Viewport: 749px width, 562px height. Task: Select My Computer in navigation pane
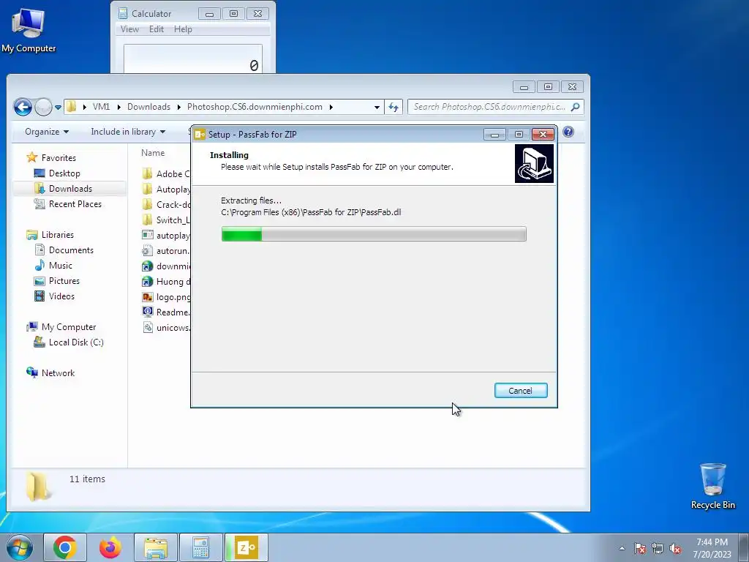click(x=68, y=327)
